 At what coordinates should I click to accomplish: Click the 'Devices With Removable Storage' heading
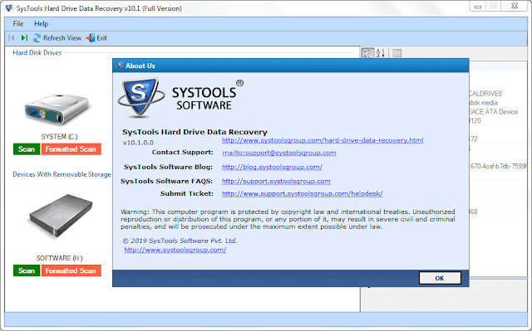point(62,174)
